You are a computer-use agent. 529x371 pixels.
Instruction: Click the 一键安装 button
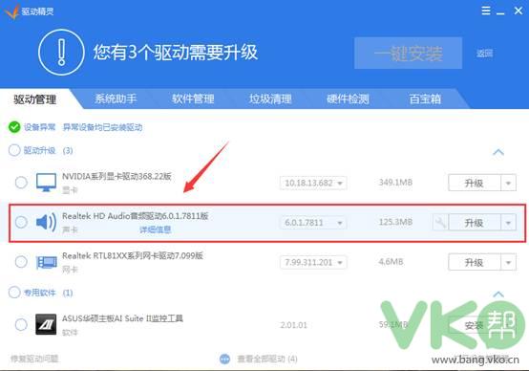pyautogui.click(x=409, y=53)
